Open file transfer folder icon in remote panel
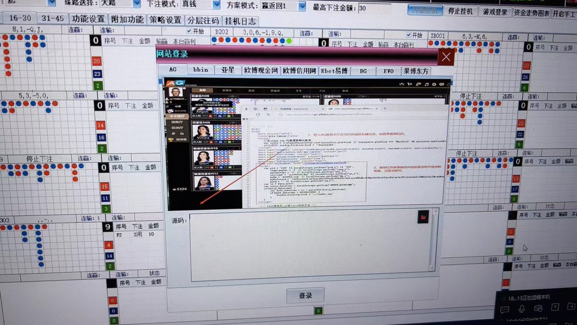577x325 pixels. pos(571,307)
